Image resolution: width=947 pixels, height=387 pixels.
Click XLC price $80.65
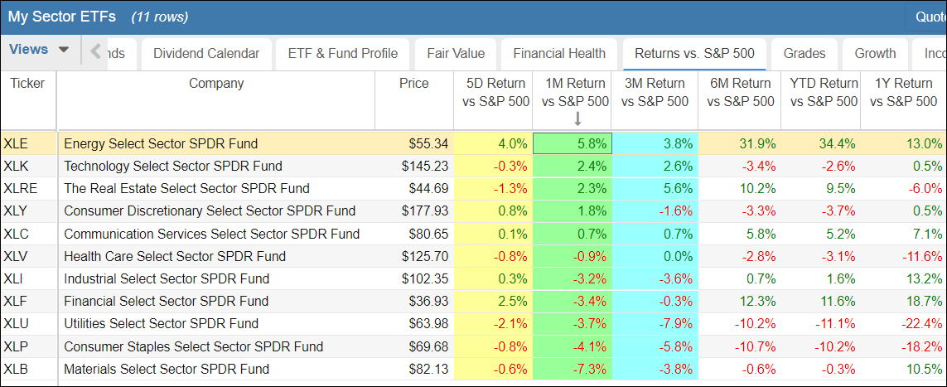[x=428, y=234]
